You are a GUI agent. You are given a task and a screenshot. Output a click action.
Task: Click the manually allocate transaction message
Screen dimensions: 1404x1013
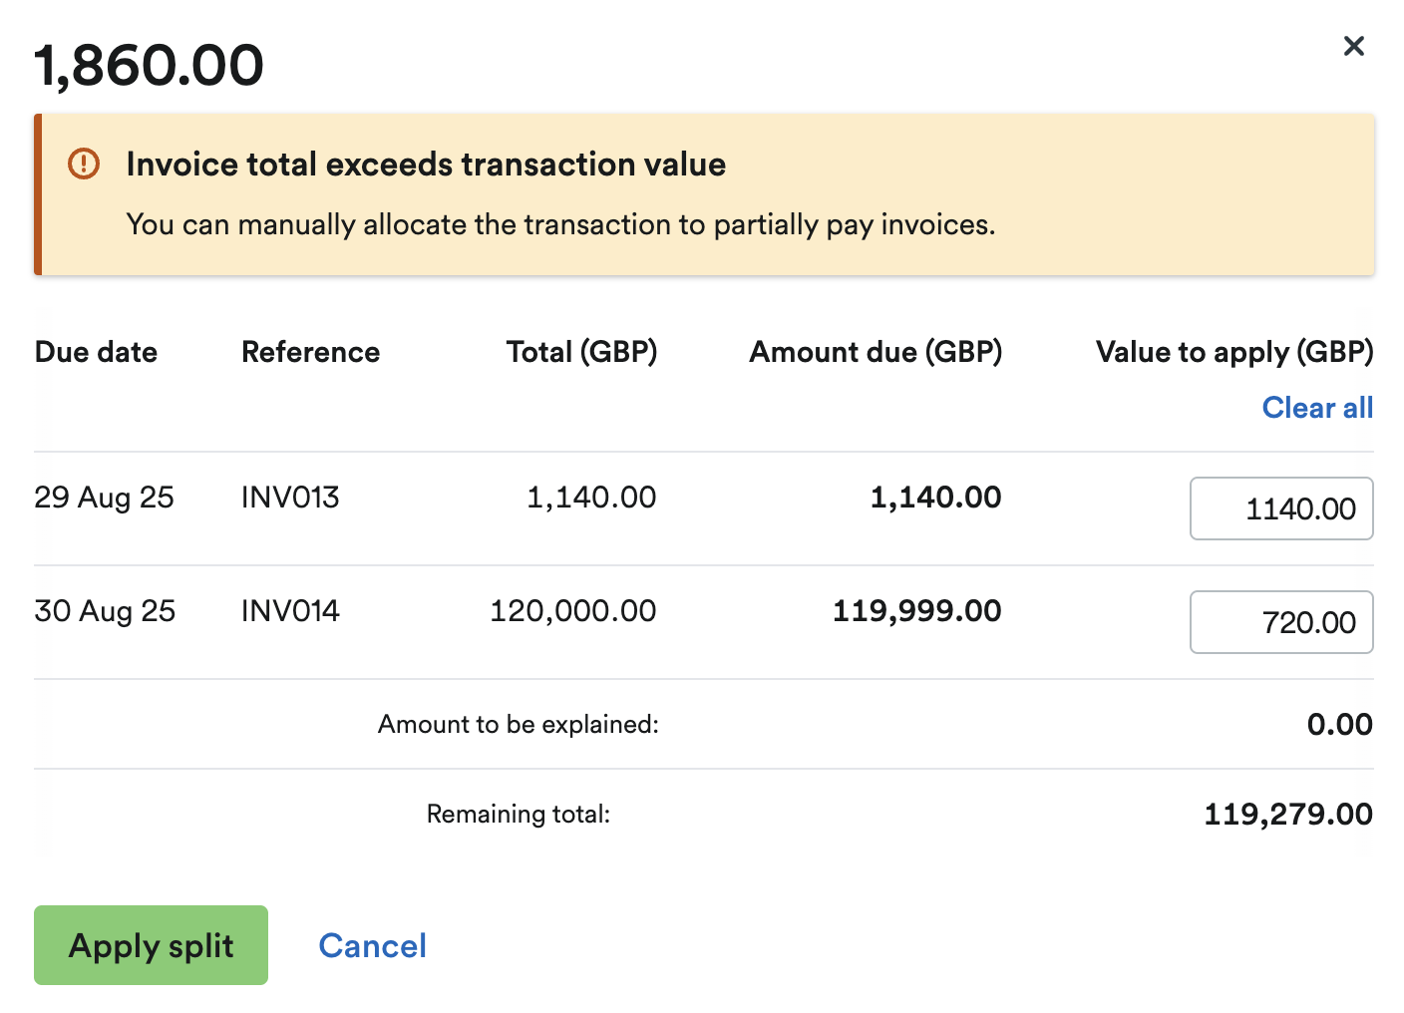point(560,224)
